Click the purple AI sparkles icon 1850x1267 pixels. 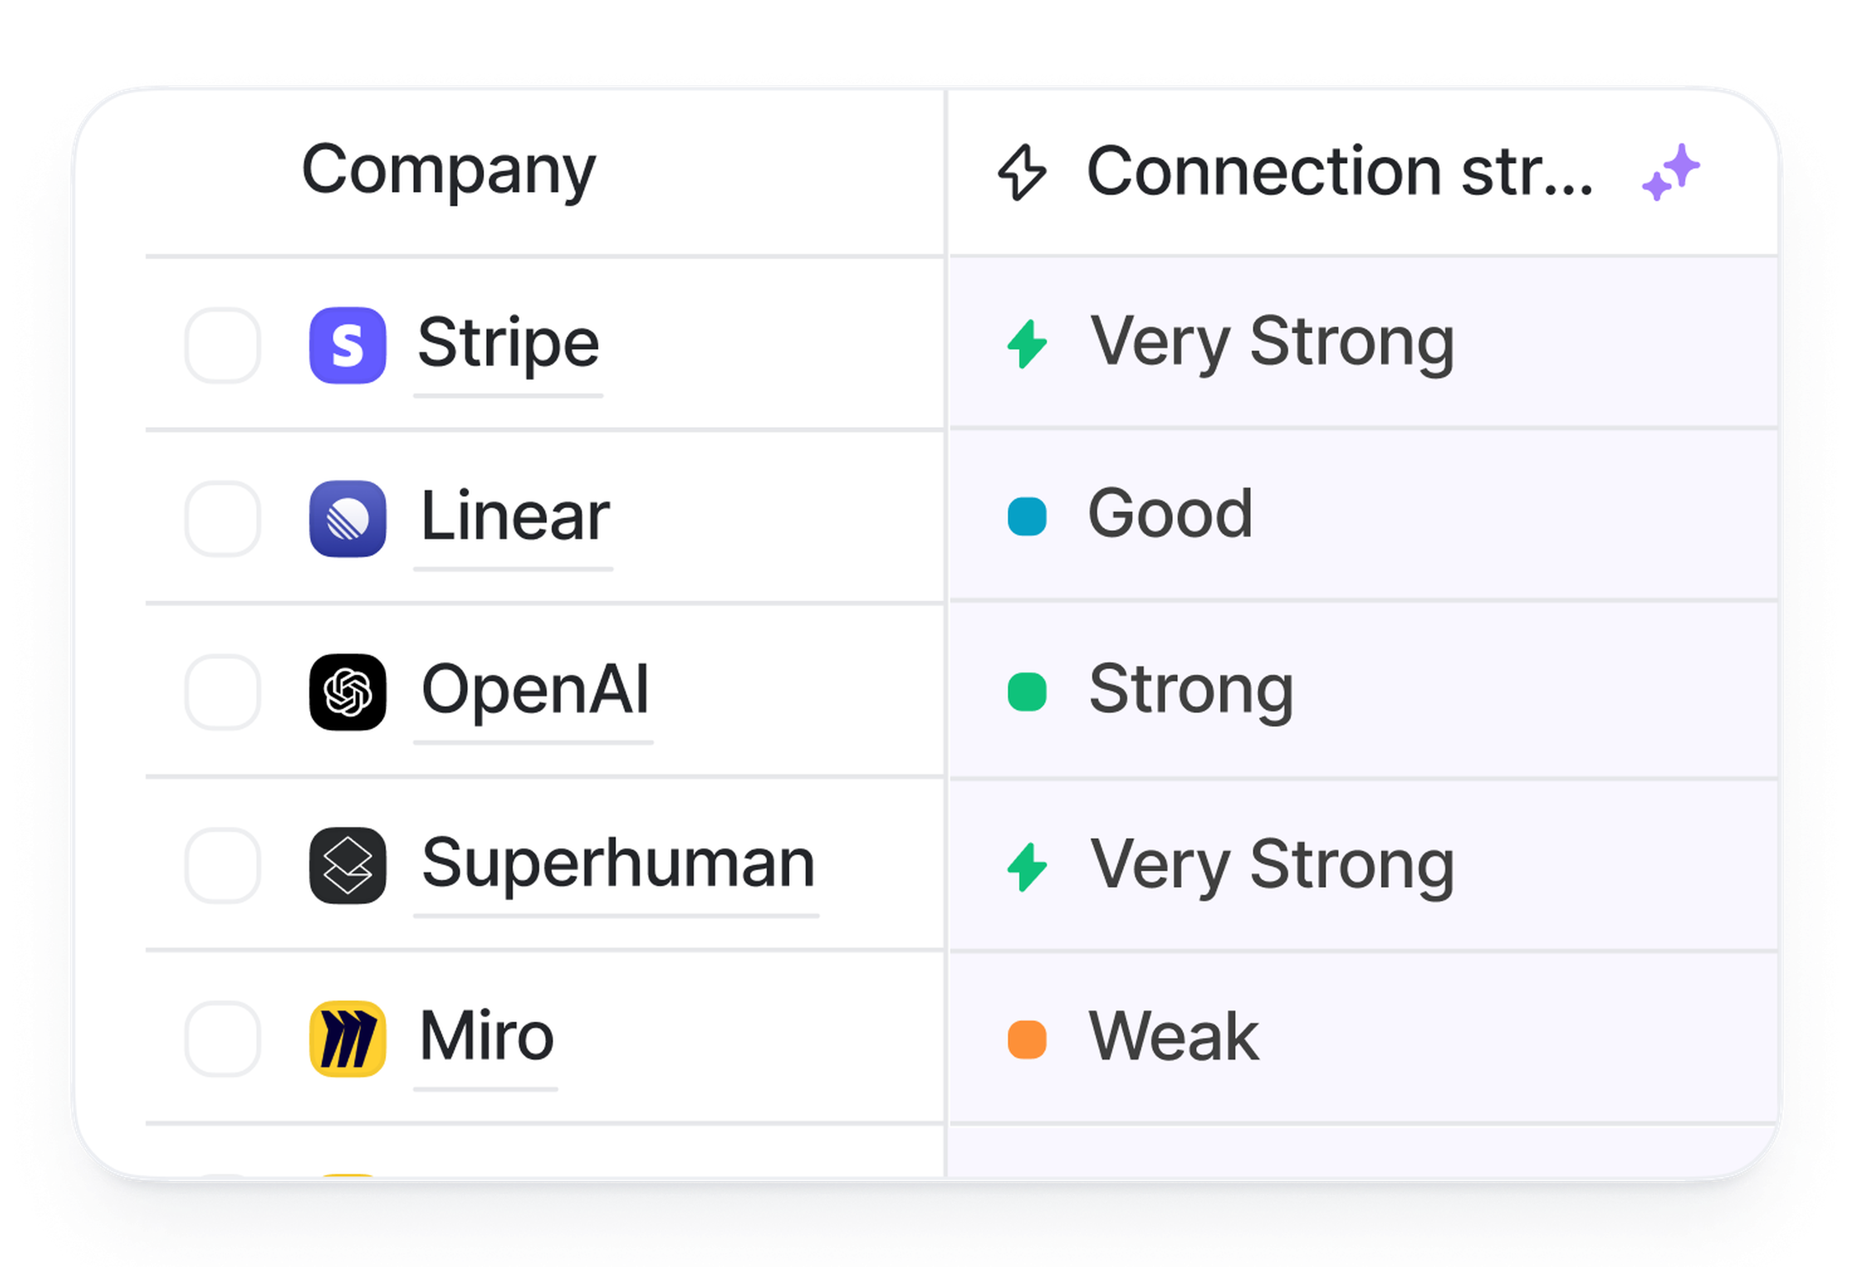pos(1670,172)
